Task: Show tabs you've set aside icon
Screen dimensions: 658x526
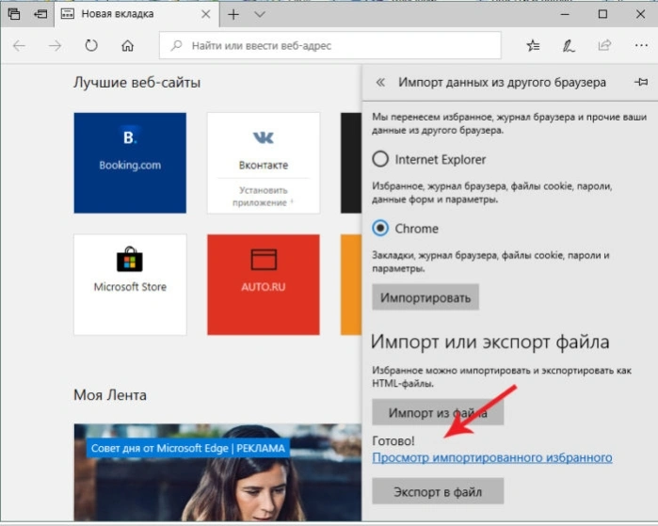Action: 14,14
